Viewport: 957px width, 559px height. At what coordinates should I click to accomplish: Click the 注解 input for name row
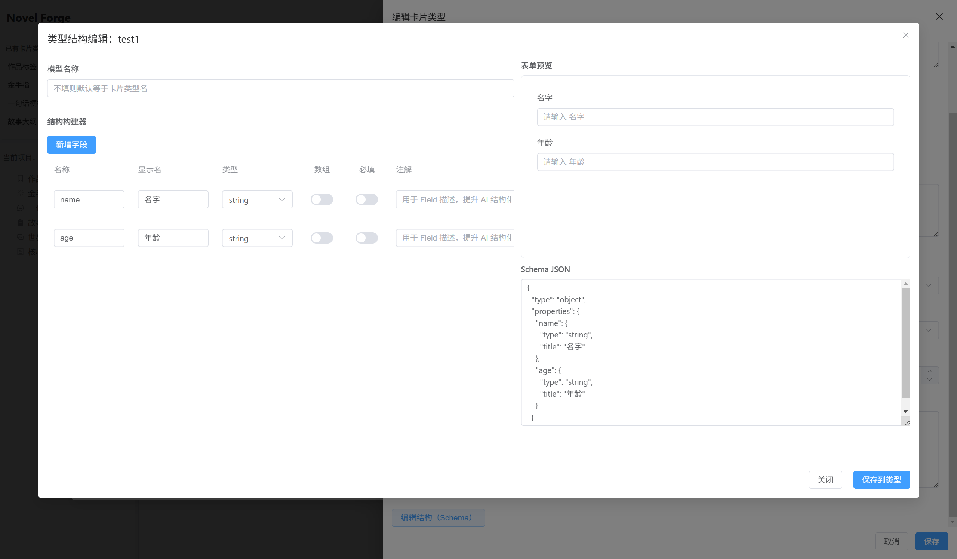point(455,200)
